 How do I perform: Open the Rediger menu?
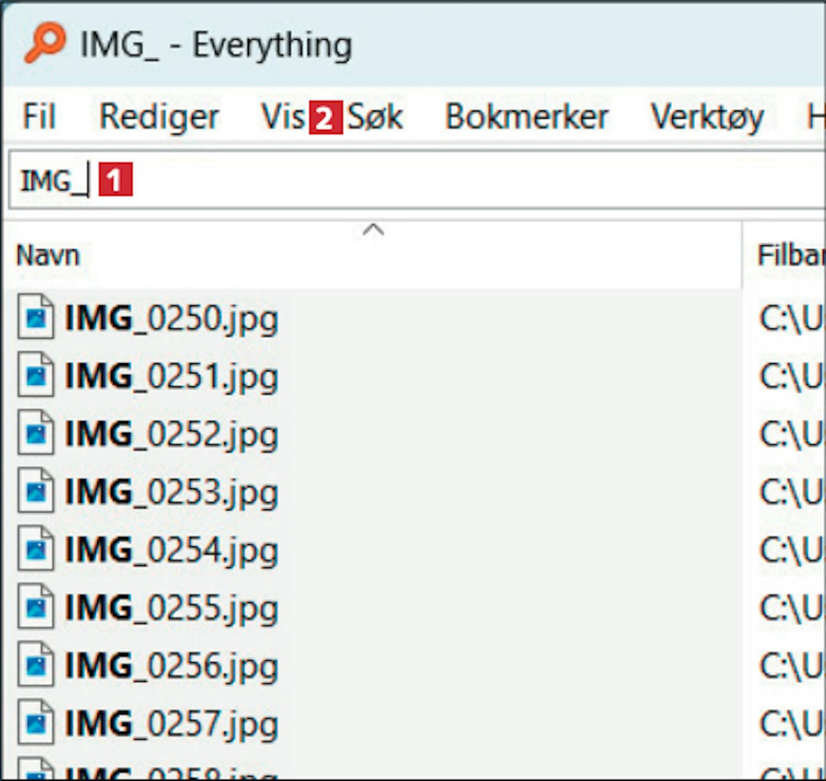pos(159,117)
